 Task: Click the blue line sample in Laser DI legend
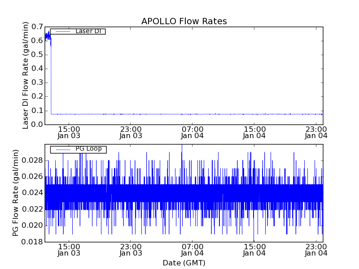(62, 31)
